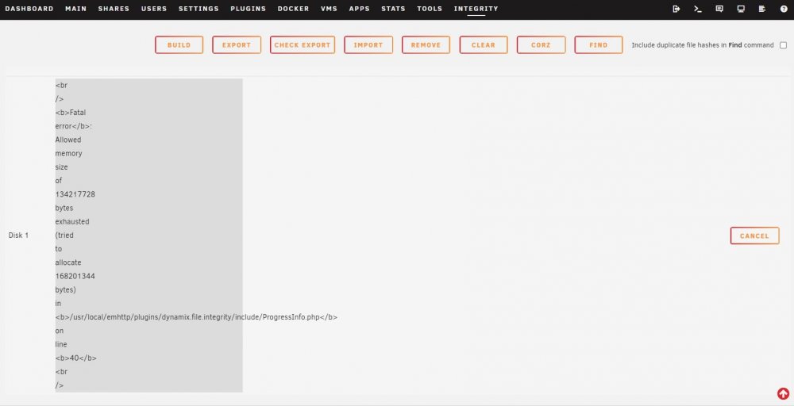This screenshot has width=794, height=406.
Task: Click the '<b>Fatal' error text
Action: click(71, 113)
